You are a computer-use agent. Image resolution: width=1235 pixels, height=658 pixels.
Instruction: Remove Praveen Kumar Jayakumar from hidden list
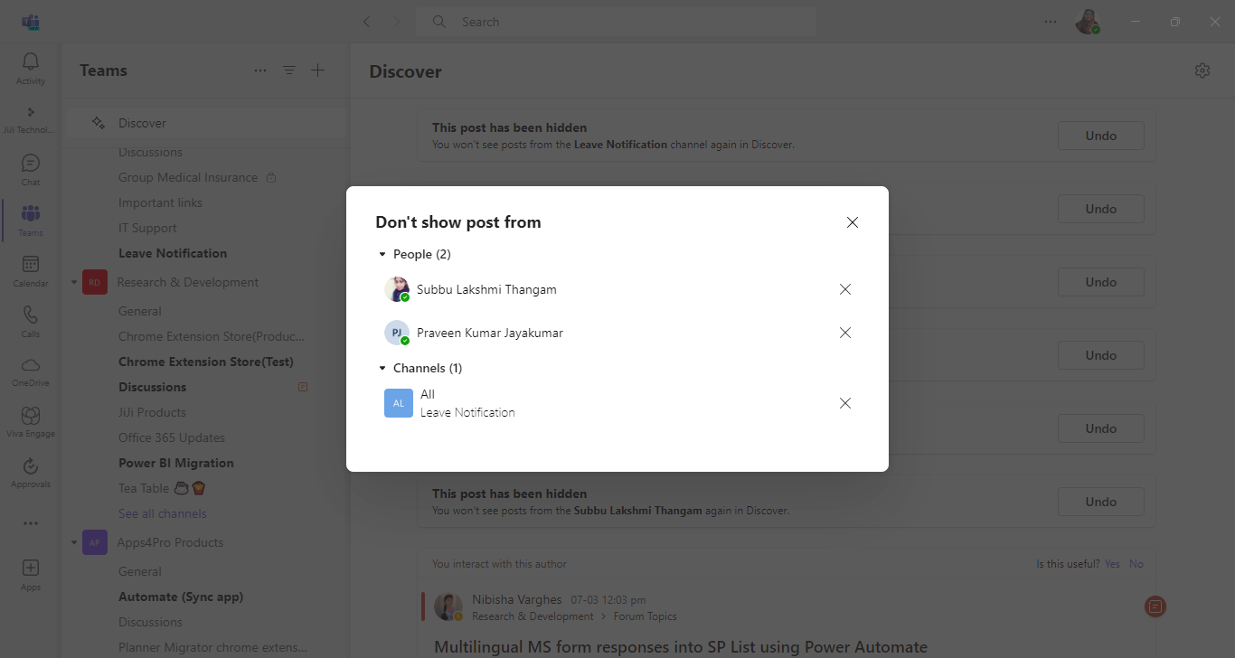(844, 333)
